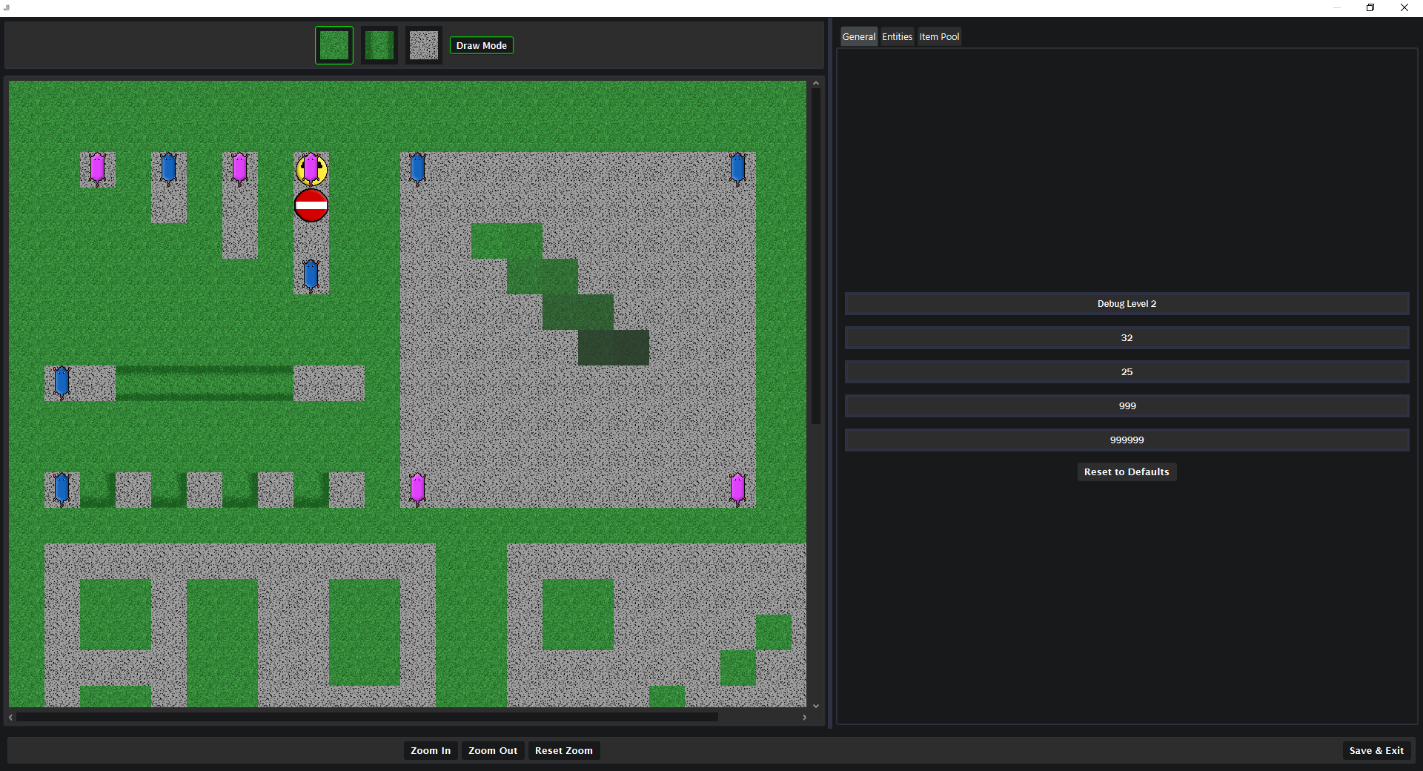The image size is (1423, 771).
Task: Click the red no-entry sign entity
Action: [311, 205]
